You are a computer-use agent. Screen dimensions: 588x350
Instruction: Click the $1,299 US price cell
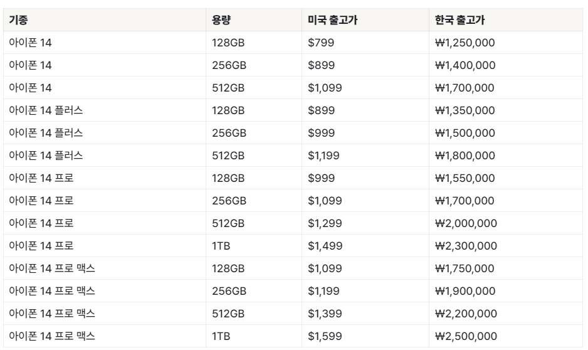point(365,223)
